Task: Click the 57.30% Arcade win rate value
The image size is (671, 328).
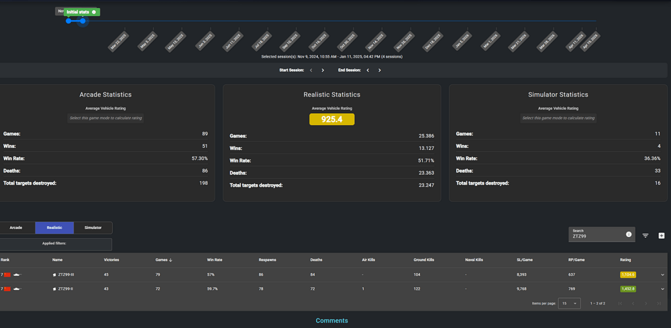Action: [200, 159]
